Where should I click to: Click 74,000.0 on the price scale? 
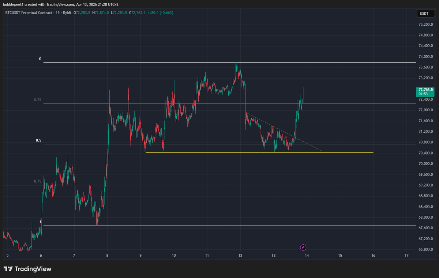(x=426, y=57)
